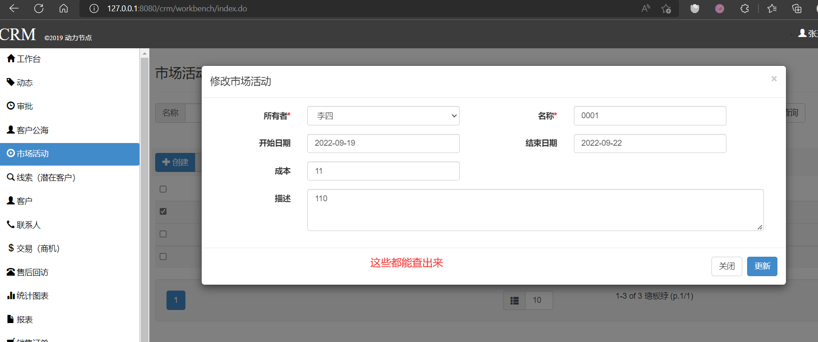Click the user profile icon in header

click(x=803, y=33)
